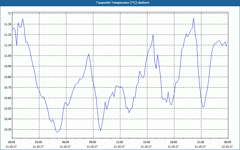Click the '11.10.17' date under 21:00

(x=200, y=146)
